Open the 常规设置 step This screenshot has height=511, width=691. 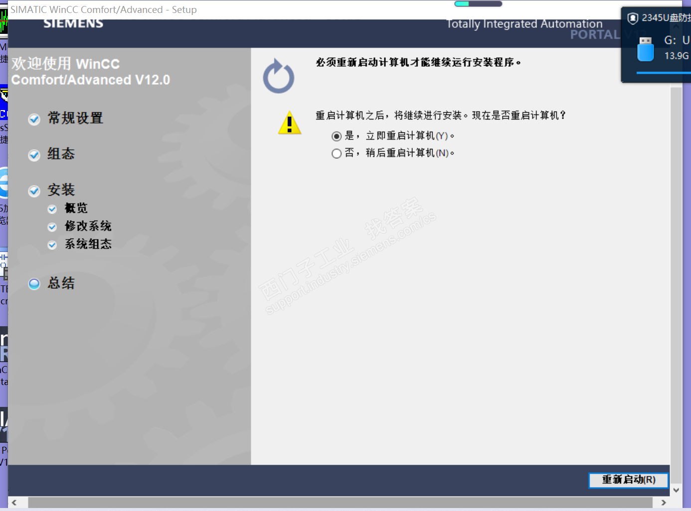[x=75, y=118]
